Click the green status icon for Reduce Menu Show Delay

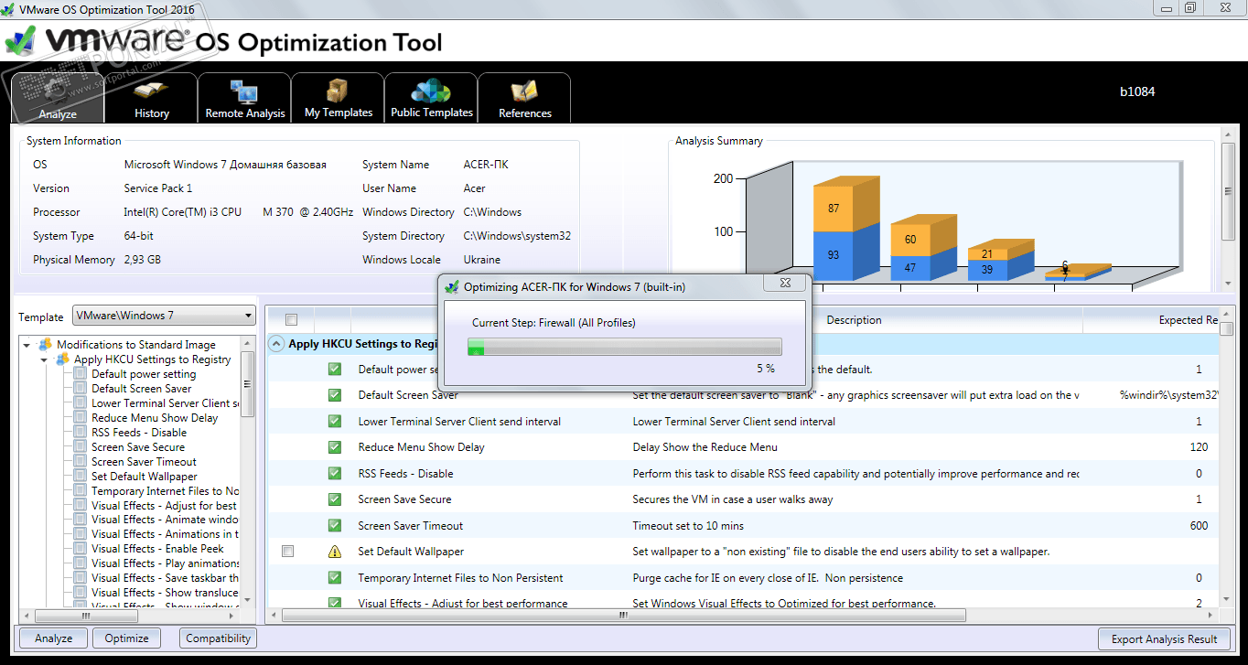[335, 447]
